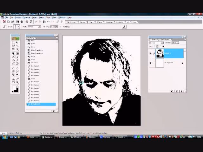Select the Paint Bucket tool
203x152 pixels.
pos(13,60)
